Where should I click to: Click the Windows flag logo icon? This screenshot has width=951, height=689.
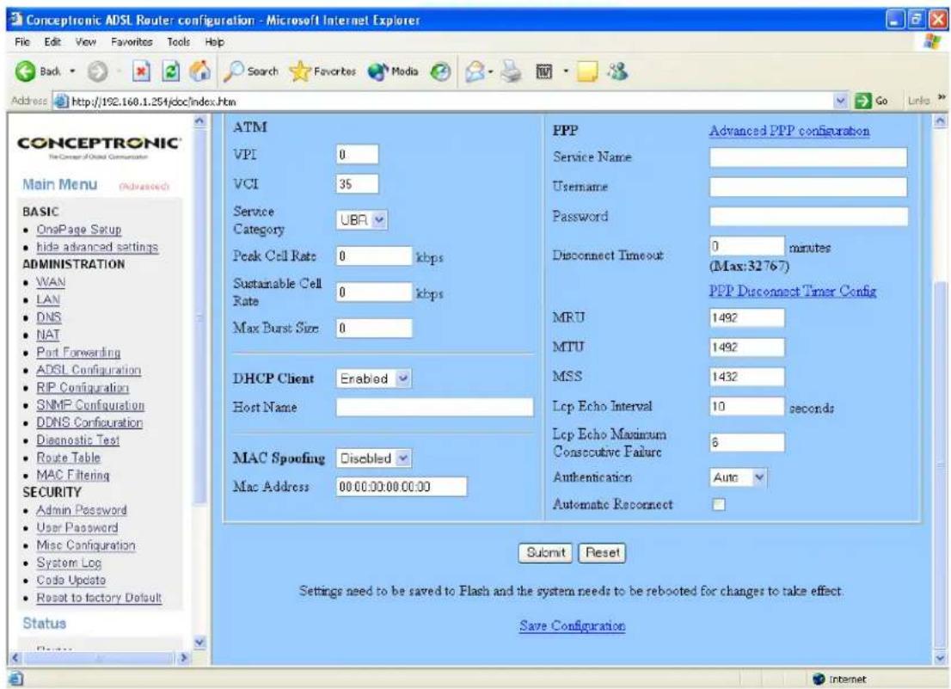[931, 42]
